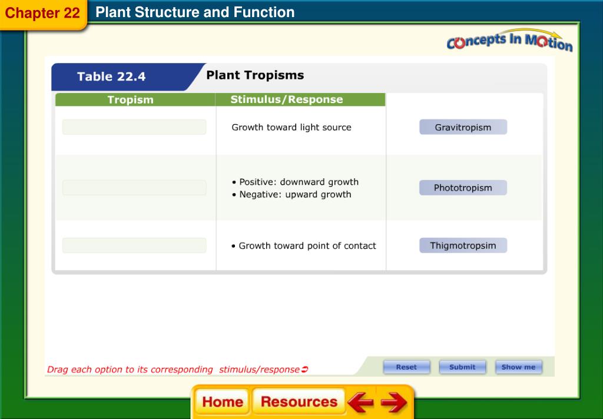Click the 'Negative: upward growth' text
The width and height of the screenshot is (603, 419).
(x=296, y=195)
